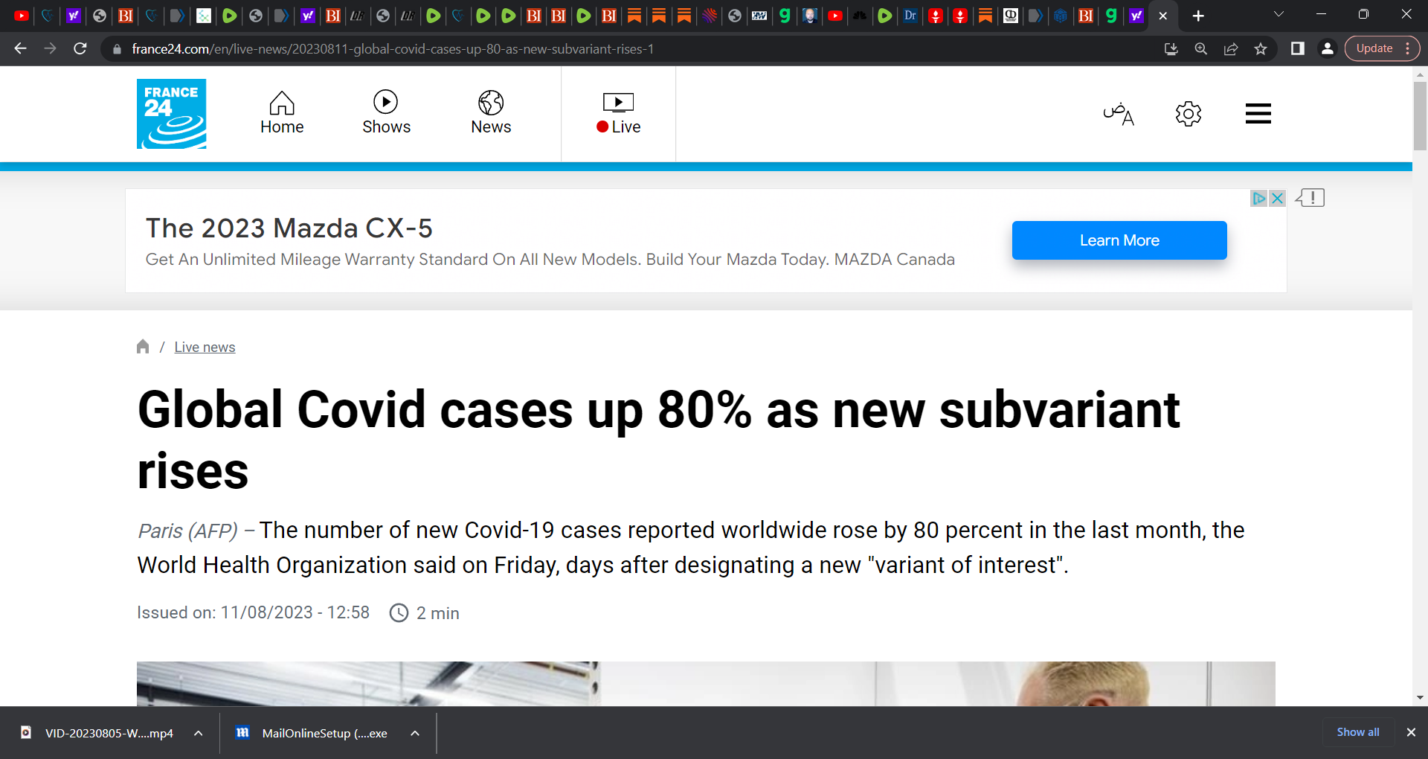Screen dimensions: 1428x759
Task: Close the Mazda advertisement
Action: [x=1277, y=199]
